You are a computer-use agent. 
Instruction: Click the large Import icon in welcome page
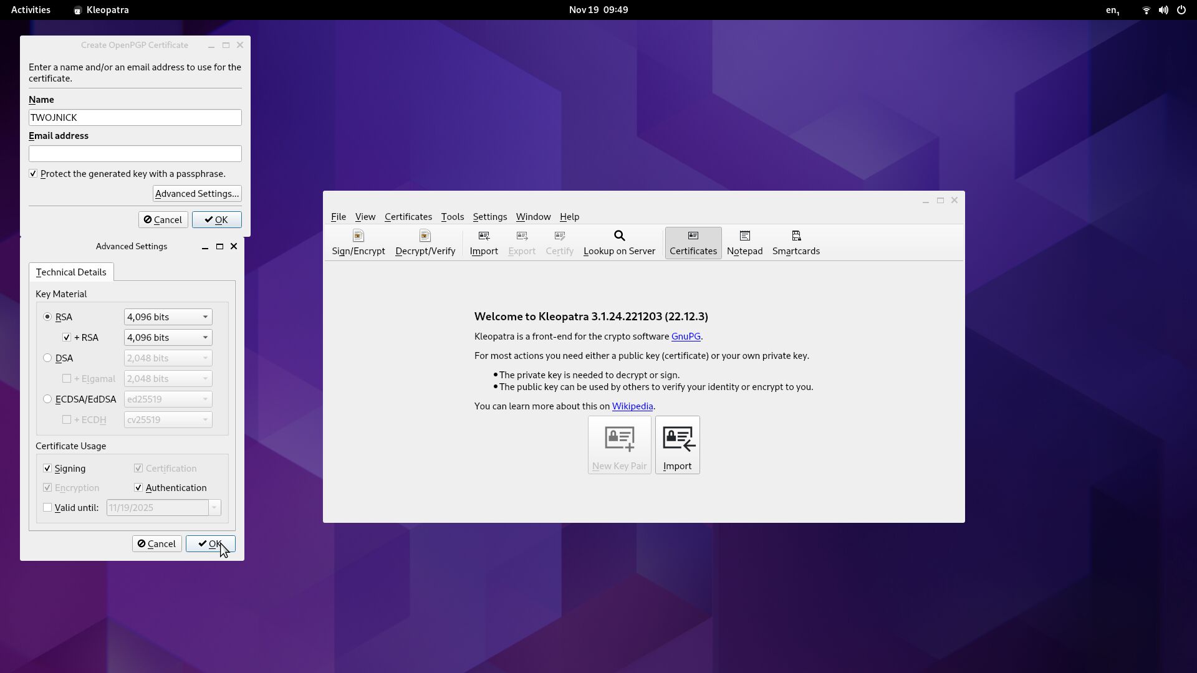coord(677,439)
